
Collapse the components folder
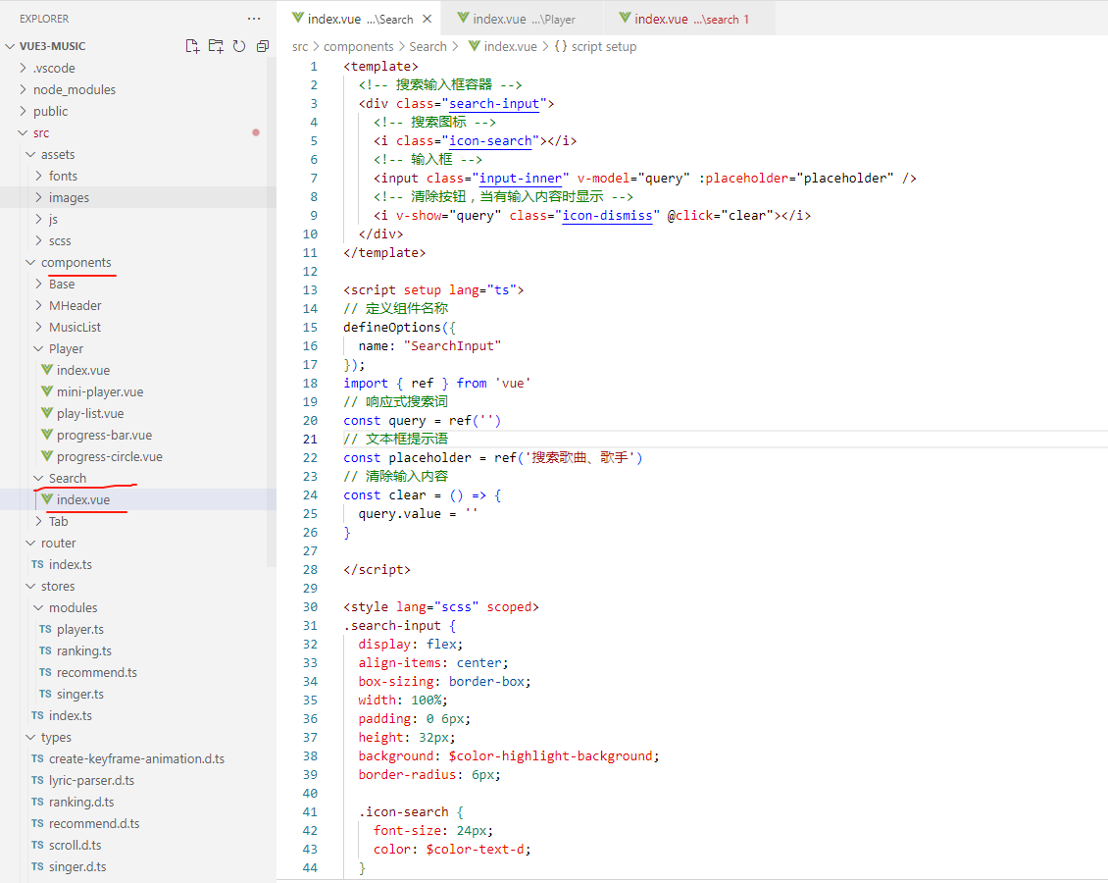76,262
